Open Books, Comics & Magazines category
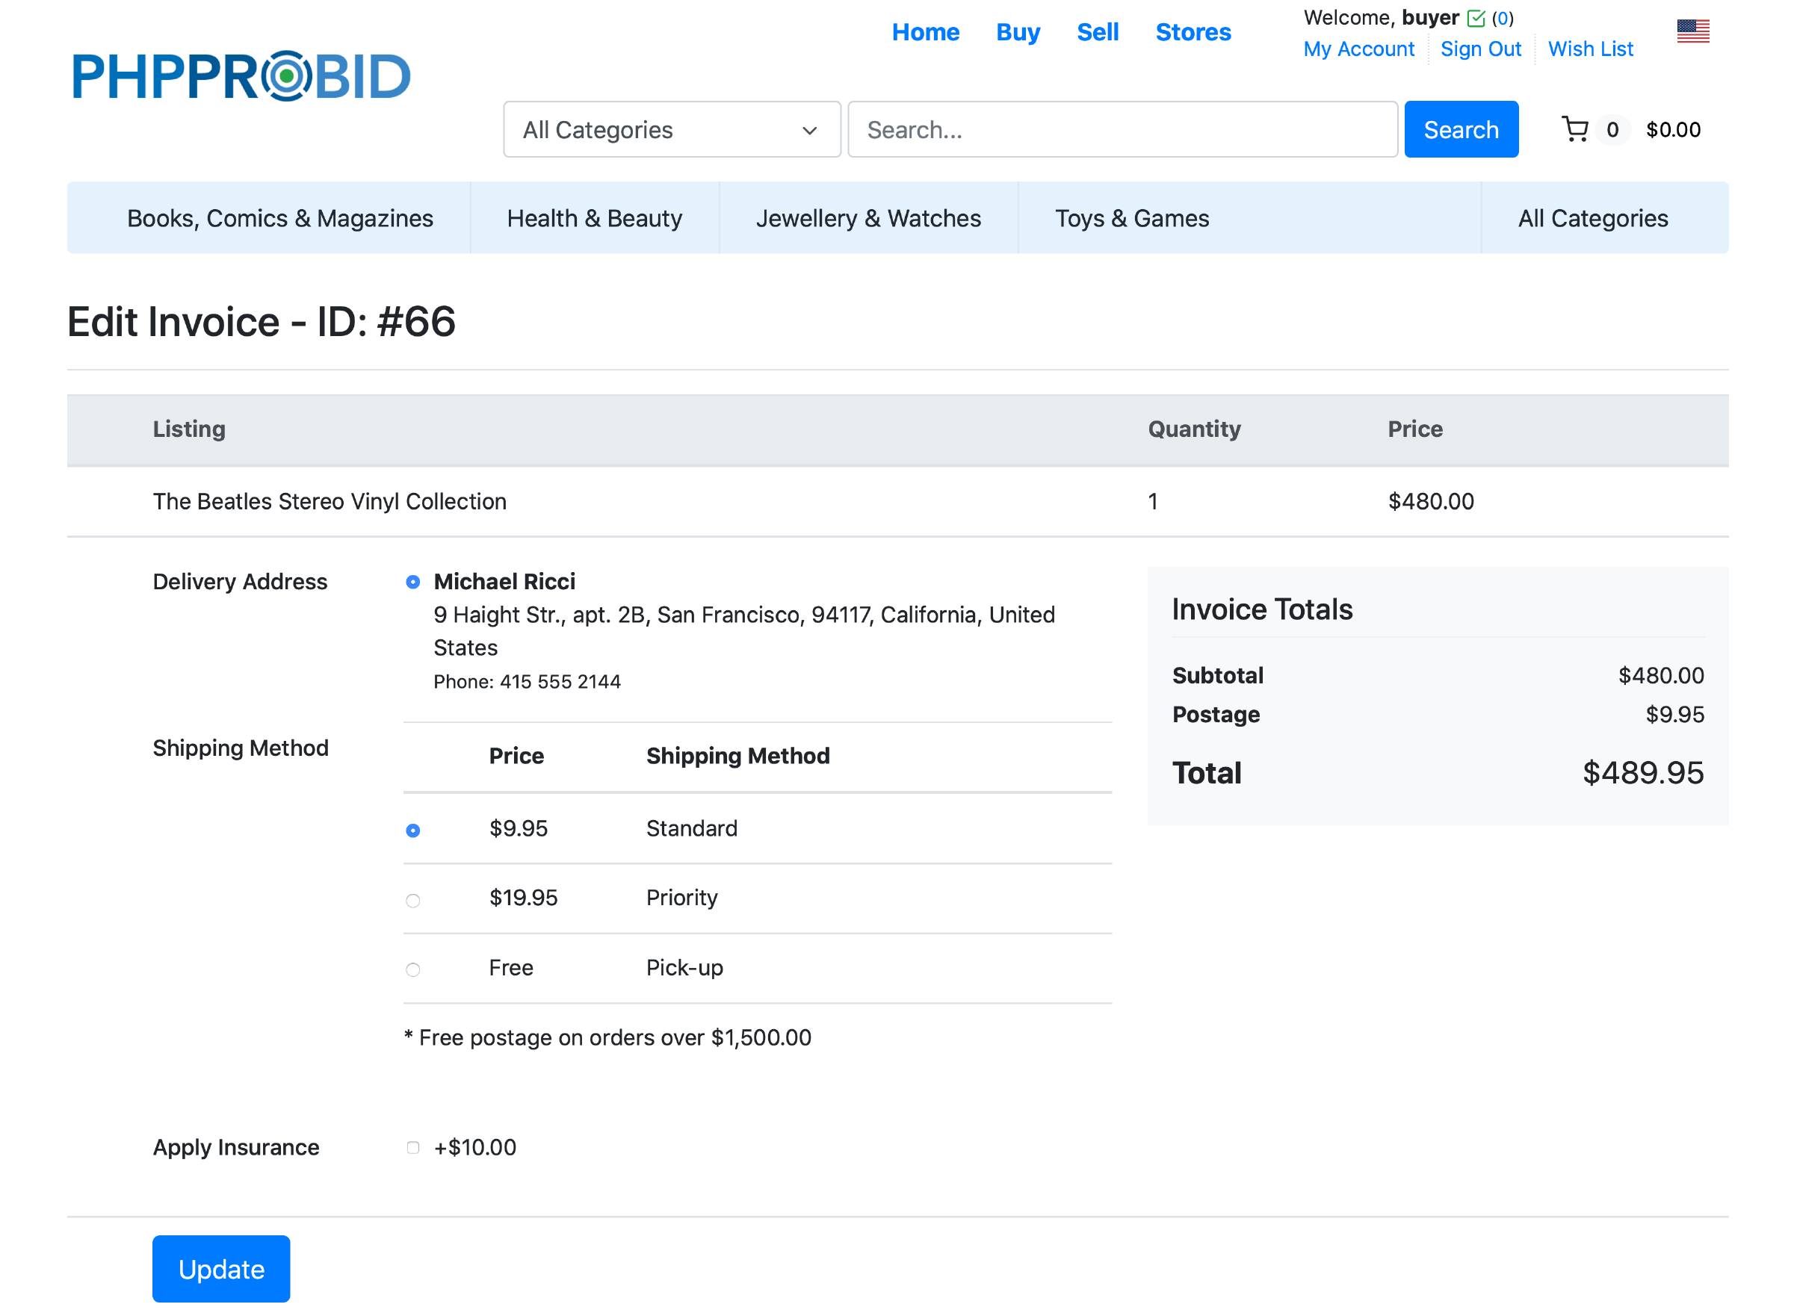1794x1310 pixels. click(280, 218)
